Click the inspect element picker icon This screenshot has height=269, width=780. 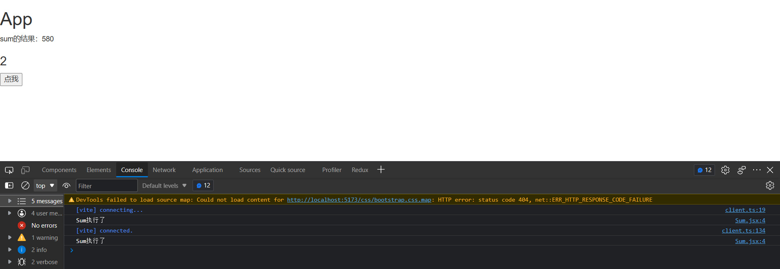point(9,170)
